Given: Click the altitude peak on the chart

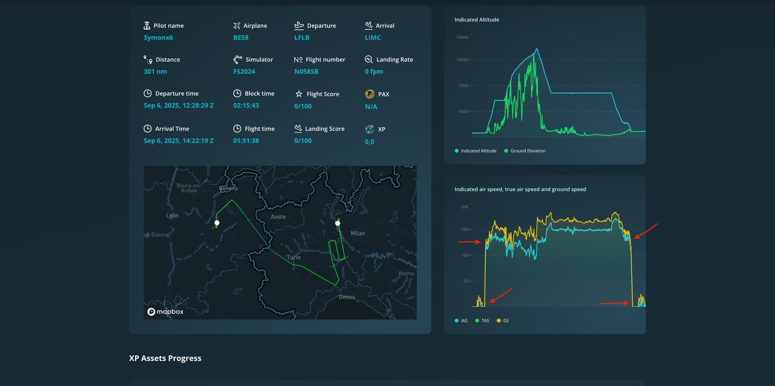Looking at the screenshot, I should 536,49.
